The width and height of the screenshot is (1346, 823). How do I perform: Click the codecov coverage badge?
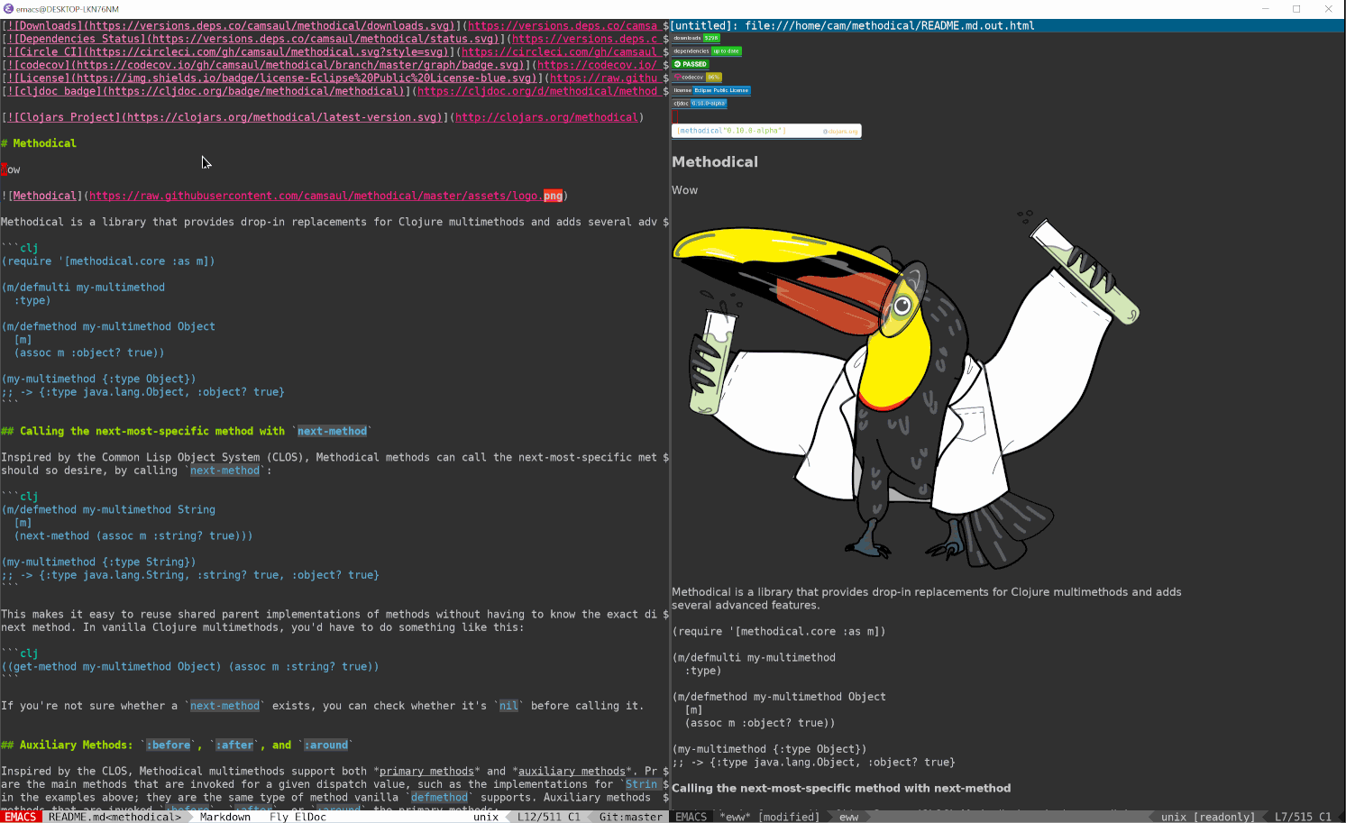[x=697, y=78]
